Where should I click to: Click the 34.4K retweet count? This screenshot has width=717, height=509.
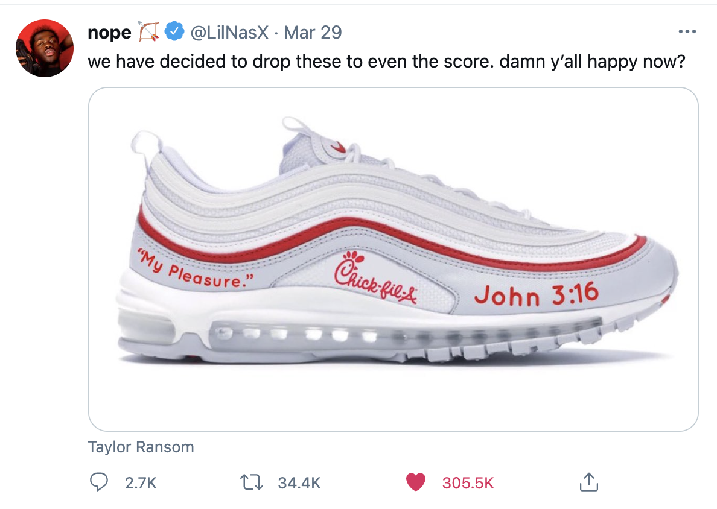pos(299,482)
